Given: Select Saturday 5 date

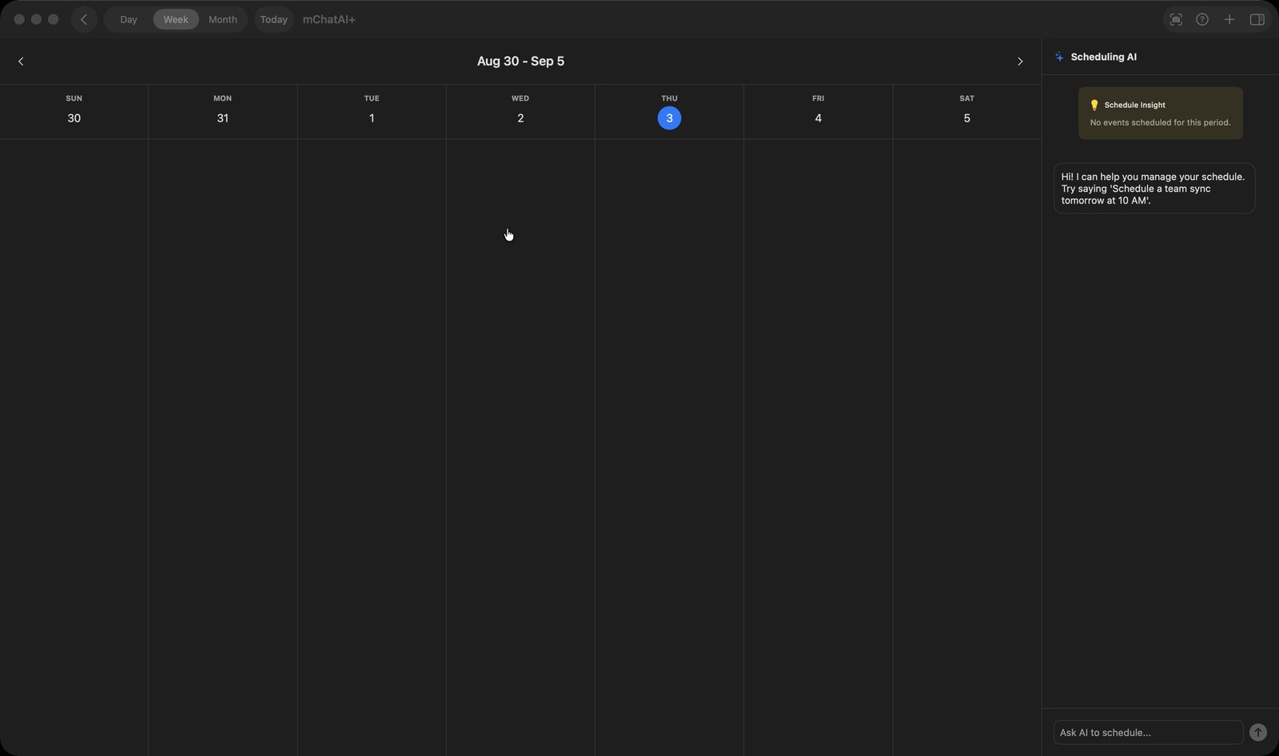Looking at the screenshot, I should [966, 118].
